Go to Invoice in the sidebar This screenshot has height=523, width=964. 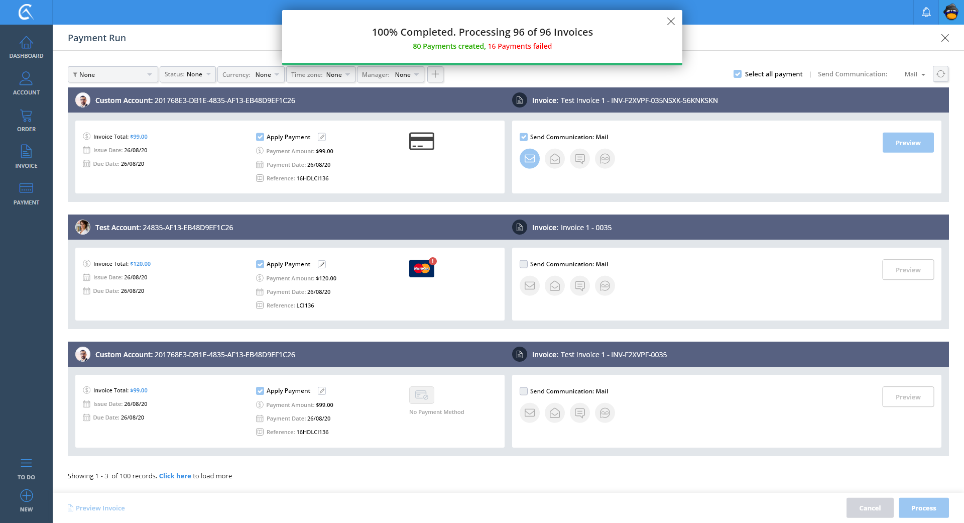click(x=26, y=156)
